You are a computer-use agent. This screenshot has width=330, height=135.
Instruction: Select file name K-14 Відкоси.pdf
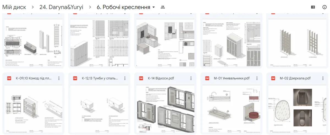point(161,78)
